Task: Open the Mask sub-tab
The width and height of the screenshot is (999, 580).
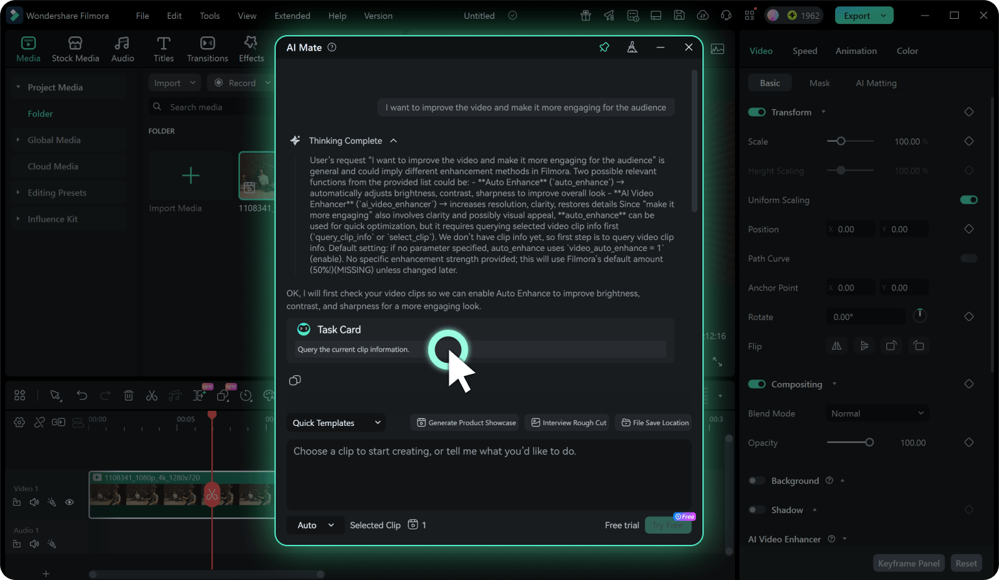Action: (x=819, y=83)
